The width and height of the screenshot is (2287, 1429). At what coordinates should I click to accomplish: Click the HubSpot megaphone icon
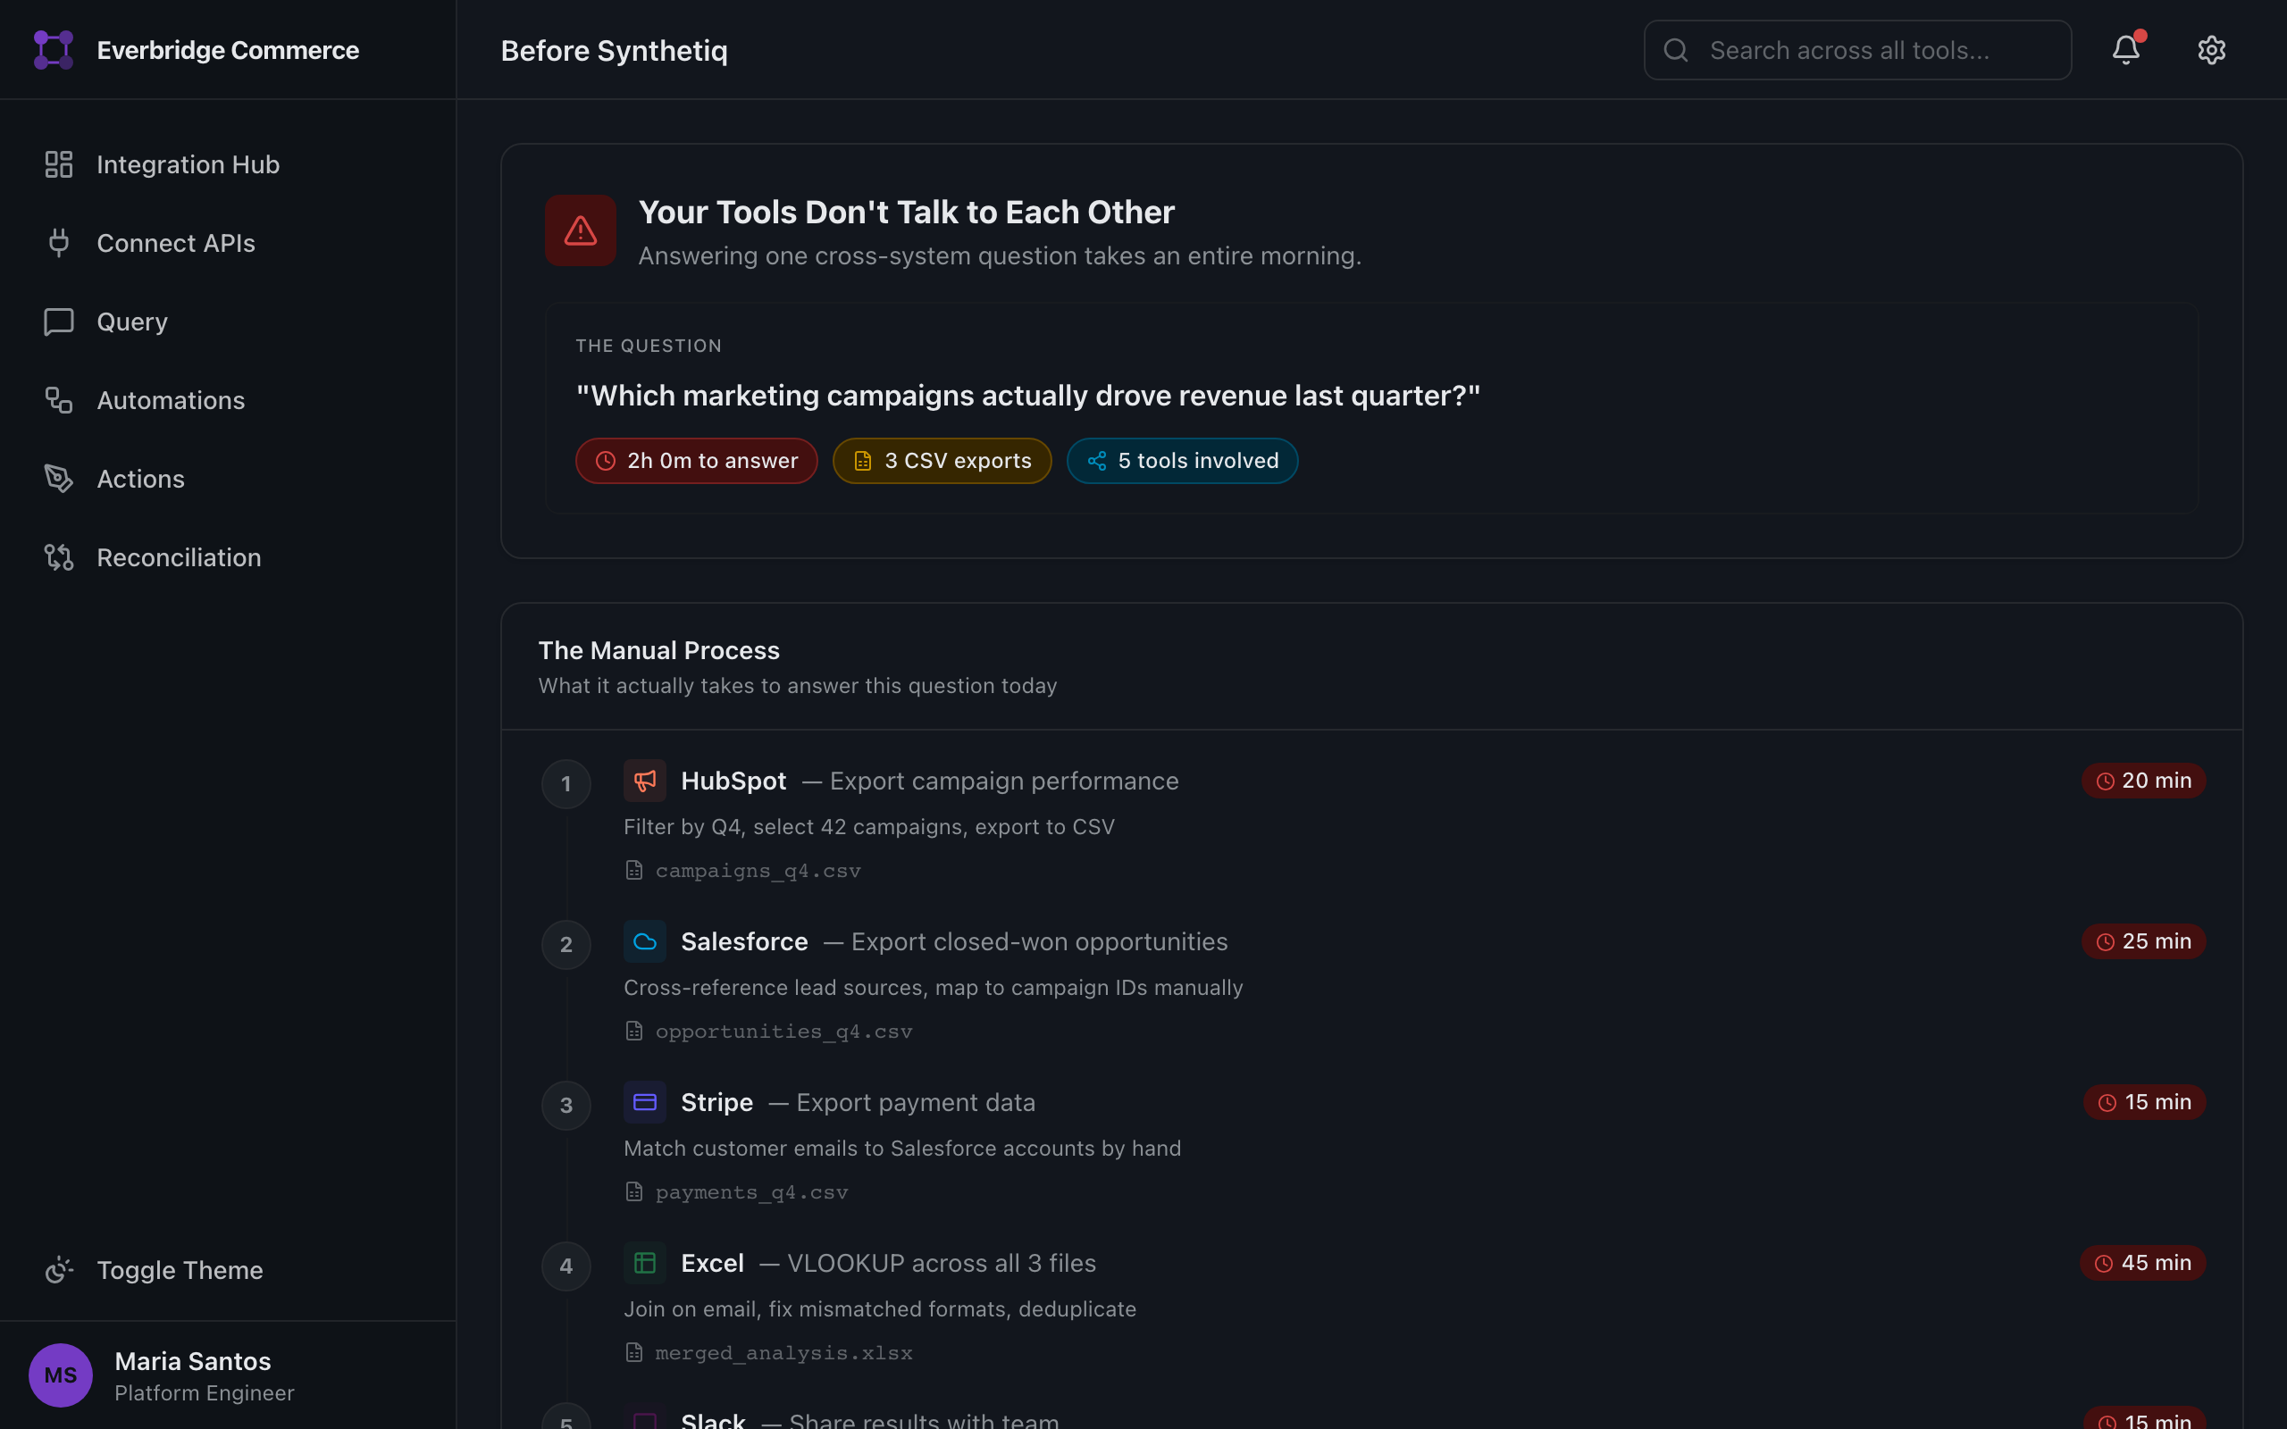tap(644, 781)
